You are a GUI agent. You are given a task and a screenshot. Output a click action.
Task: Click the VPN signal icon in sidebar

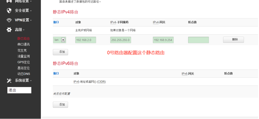9,20
